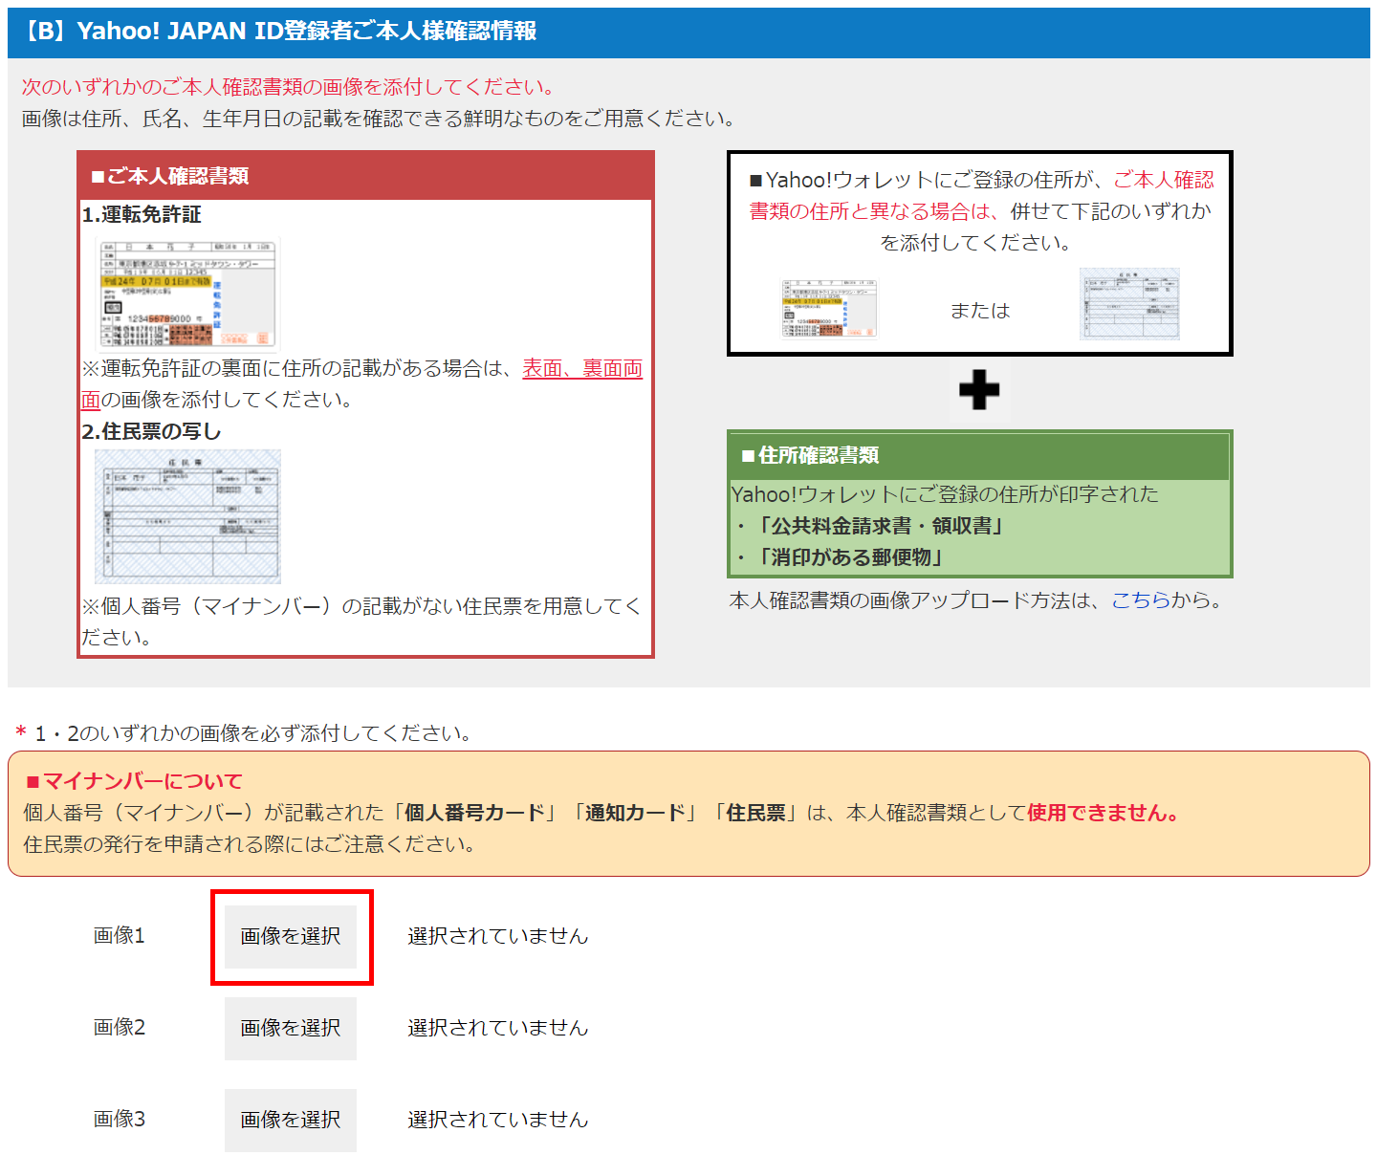
Task: Click red text 次のいずれかのご本人確認書類の画像を添付してください。
Action: pos(288,87)
